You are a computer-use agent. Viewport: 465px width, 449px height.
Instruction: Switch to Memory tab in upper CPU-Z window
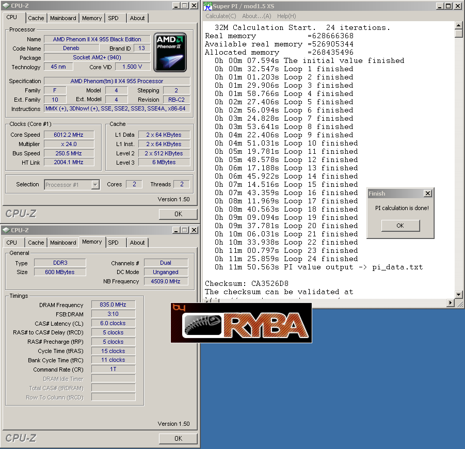click(x=92, y=18)
